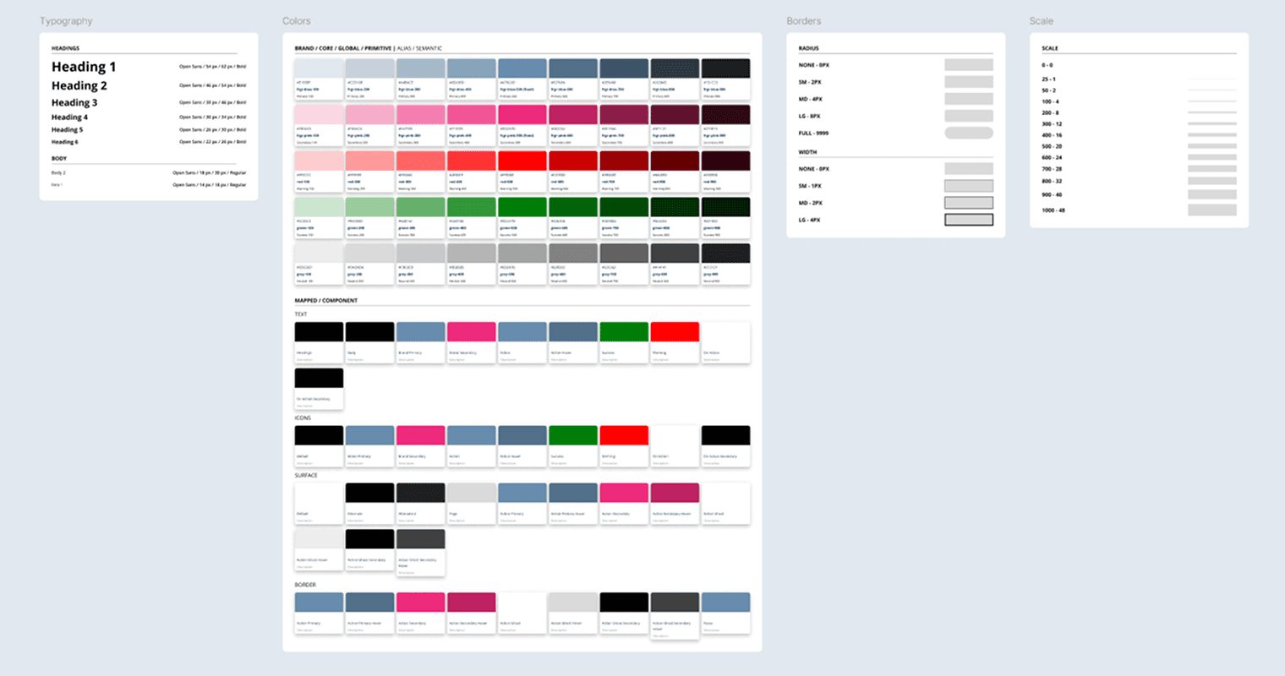Screen dimensions: 1285x676
Task: Select the 1000 - 48 scale bar
Action: (x=1212, y=210)
